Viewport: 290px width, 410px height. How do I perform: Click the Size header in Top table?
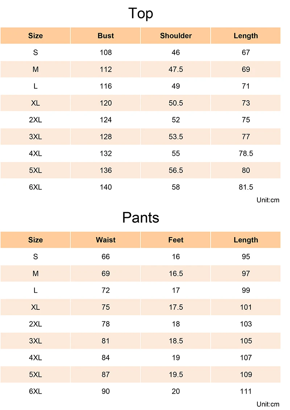pyautogui.click(x=36, y=36)
